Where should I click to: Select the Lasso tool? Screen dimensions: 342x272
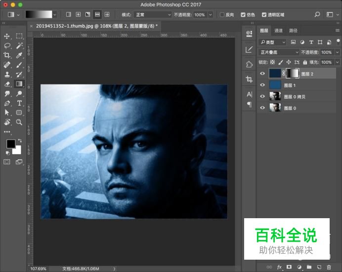click(x=7, y=46)
